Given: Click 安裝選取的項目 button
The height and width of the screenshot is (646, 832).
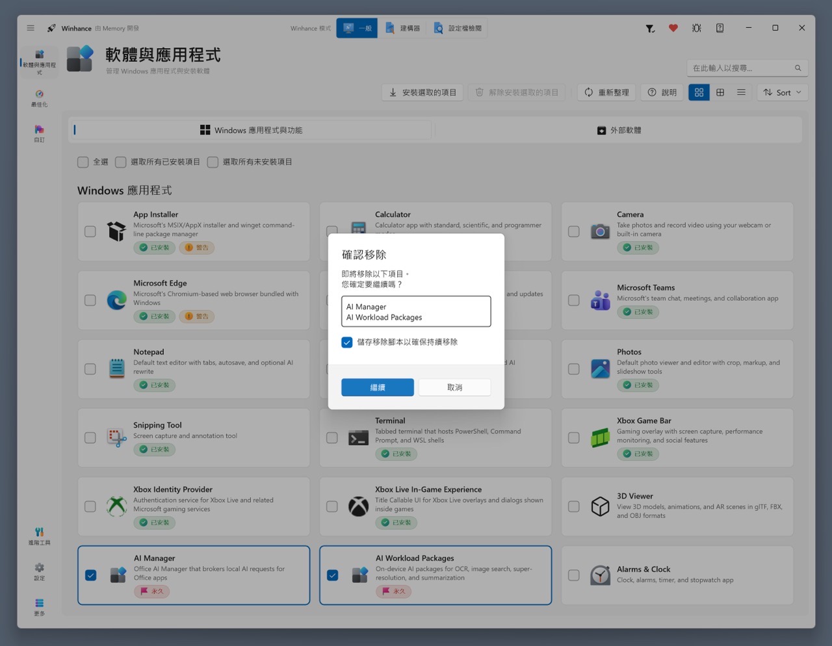Looking at the screenshot, I should [x=422, y=92].
